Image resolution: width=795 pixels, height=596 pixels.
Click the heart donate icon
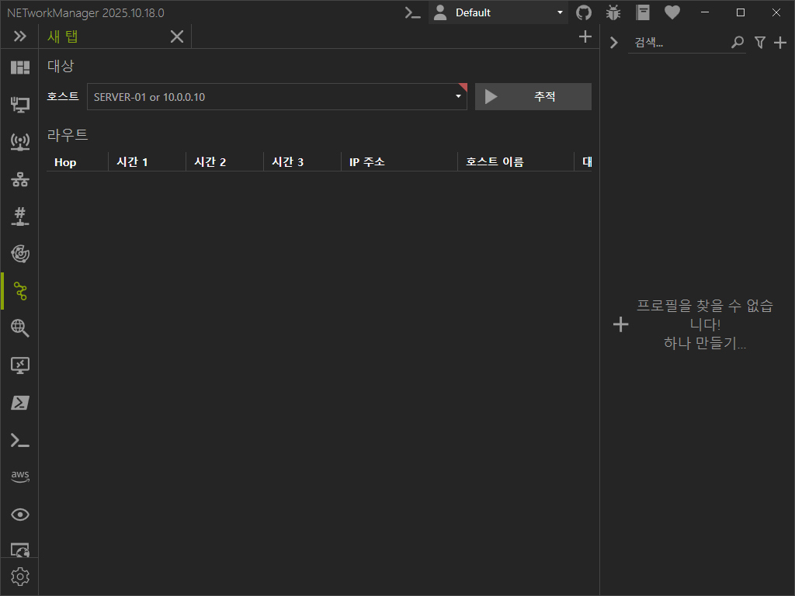point(672,12)
